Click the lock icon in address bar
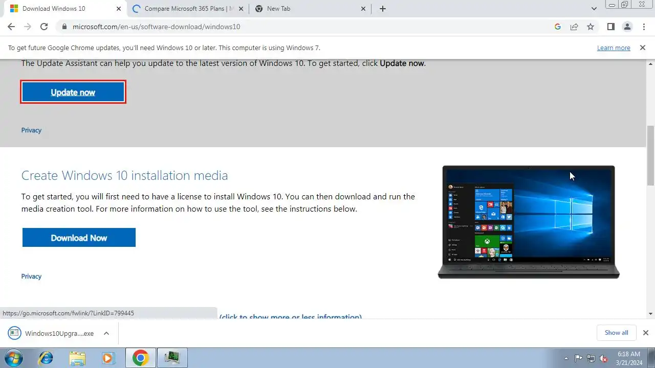The height and width of the screenshot is (368, 655). pyautogui.click(x=64, y=27)
